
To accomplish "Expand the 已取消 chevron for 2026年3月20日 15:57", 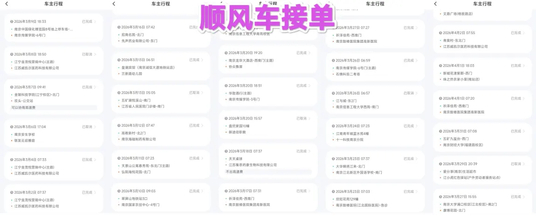I will pyautogui.click(x=310, y=118).
